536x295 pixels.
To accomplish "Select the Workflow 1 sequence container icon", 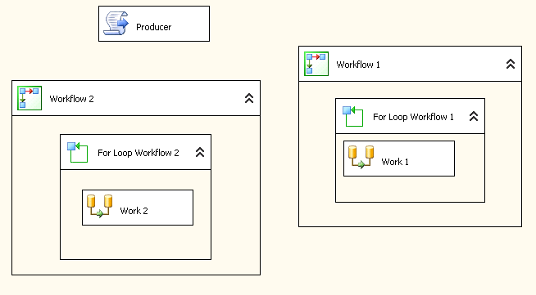I will point(316,64).
